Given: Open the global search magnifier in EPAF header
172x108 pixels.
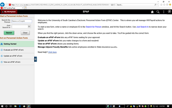Looking at the screenshot, I should pos(158,12).
